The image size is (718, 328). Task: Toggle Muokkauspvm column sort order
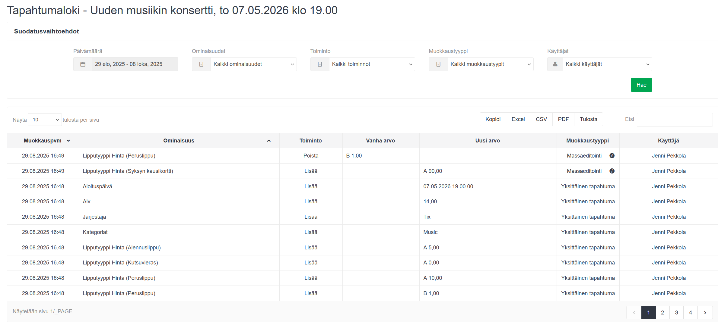coord(68,141)
